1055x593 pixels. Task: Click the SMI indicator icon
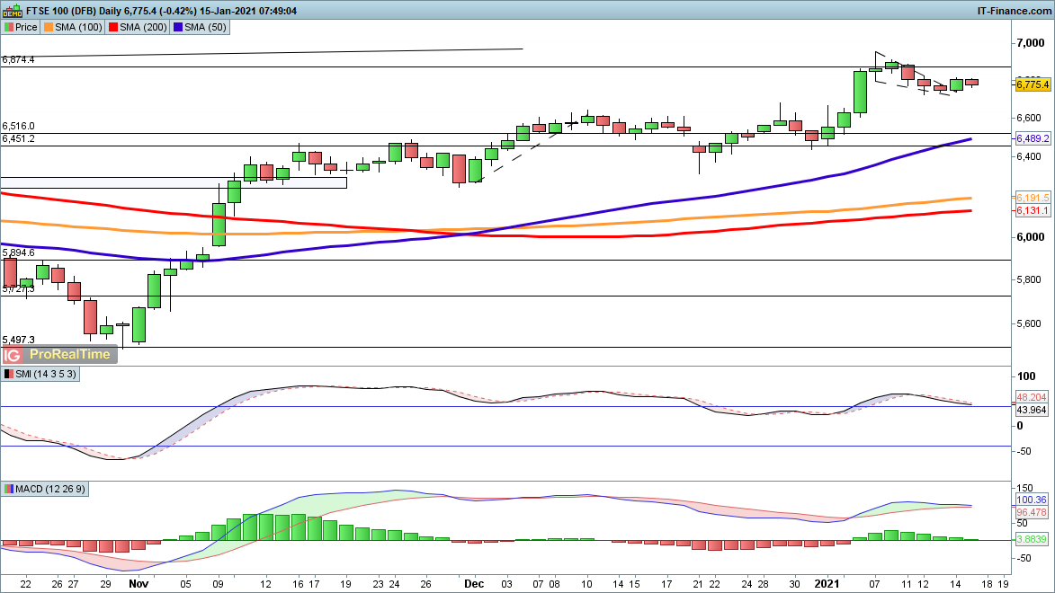click(x=9, y=374)
